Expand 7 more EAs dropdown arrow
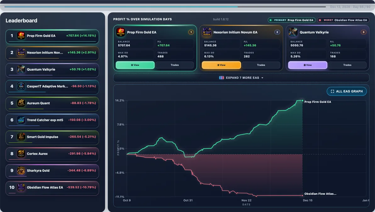 [x=262, y=78]
